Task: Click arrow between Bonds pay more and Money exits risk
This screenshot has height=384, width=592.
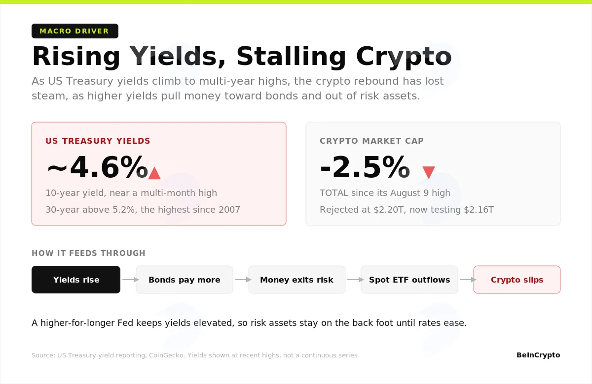Action: click(x=241, y=280)
